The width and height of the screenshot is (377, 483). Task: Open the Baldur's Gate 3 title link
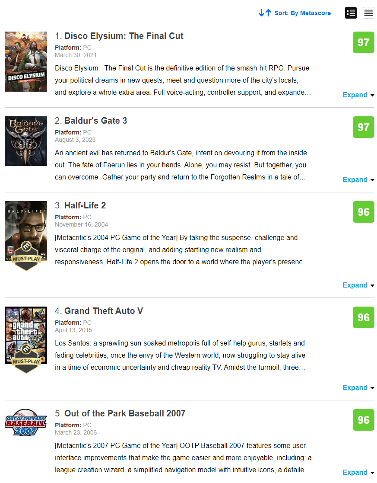pyautogui.click(x=96, y=121)
